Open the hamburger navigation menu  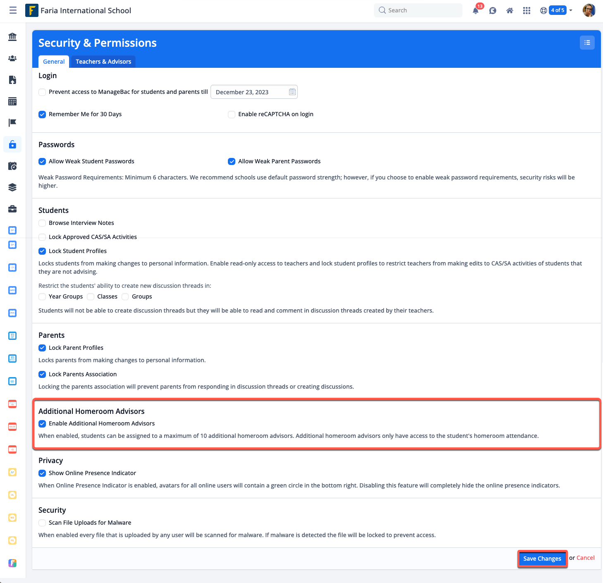pyautogui.click(x=13, y=10)
